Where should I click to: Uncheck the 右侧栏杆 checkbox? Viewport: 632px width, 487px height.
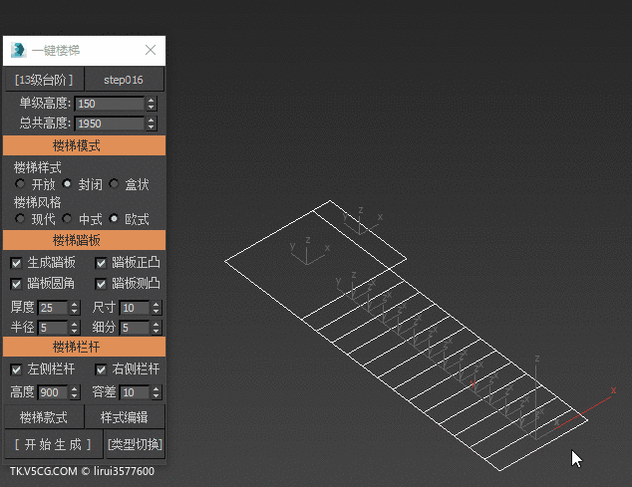click(x=102, y=369)
